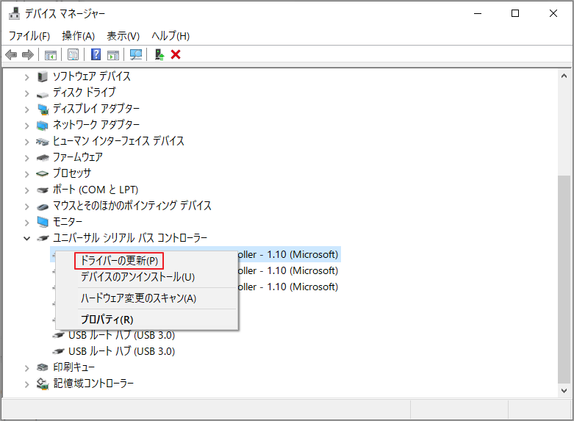The image size is (574, 421).
Task: Click the ネットワーク アダプター category icon
Action: tap(43, 126)
